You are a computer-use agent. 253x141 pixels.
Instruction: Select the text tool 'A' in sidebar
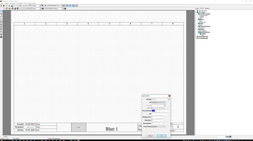click(x=1, y=29)
